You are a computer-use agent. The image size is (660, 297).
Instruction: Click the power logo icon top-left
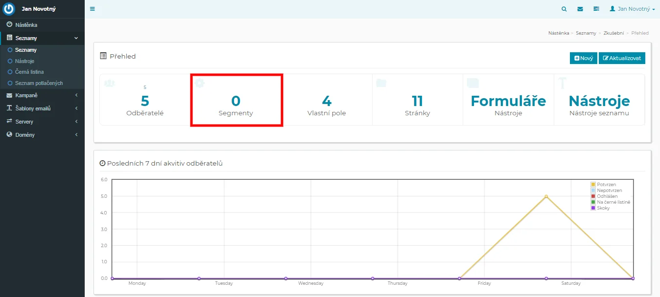(x=9, y=9)
